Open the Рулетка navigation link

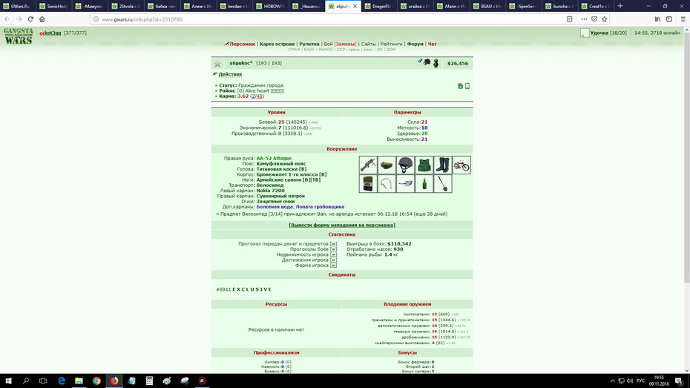(x=309, y=44)
